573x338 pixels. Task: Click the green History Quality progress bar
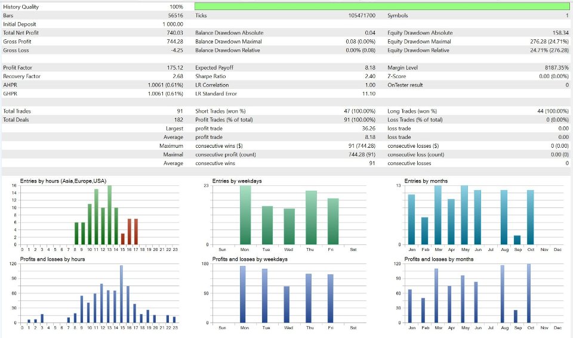[x=382, y=7]
